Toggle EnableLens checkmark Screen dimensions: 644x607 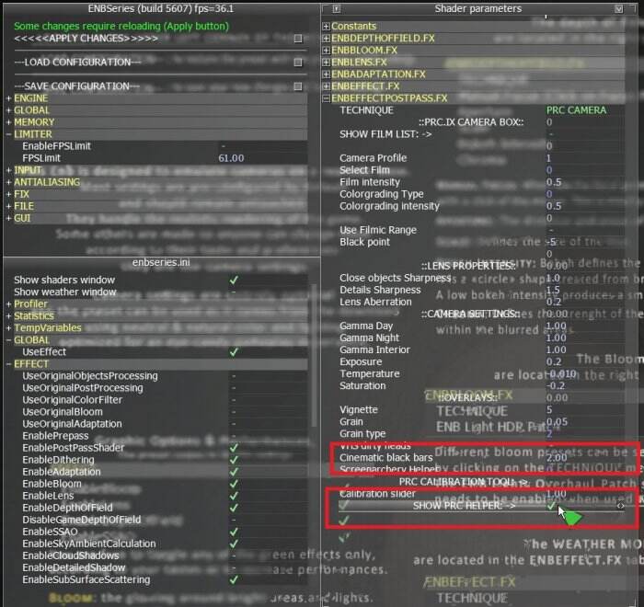(234, 496)
